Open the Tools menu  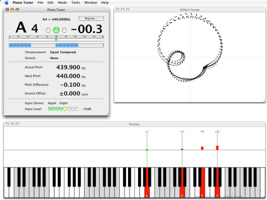[76, 3]
